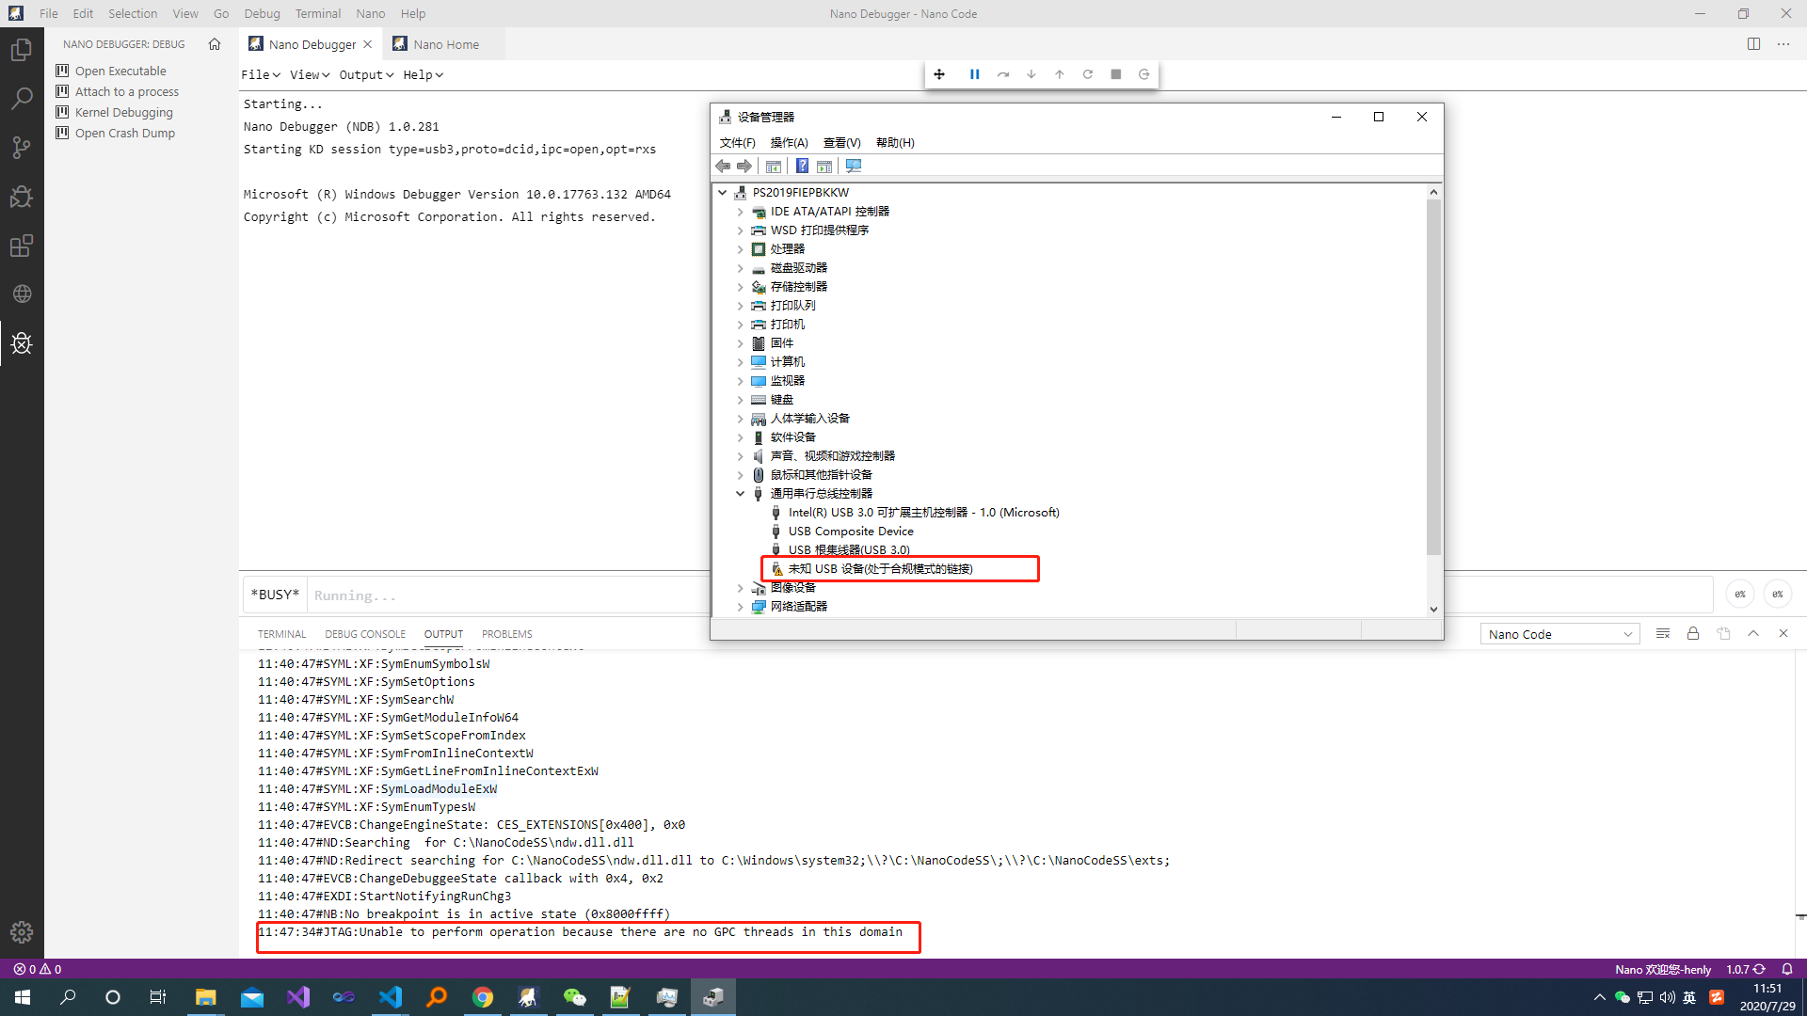The image size is (1807, 1016).
Task: Open the Search view in activity bar
Action: click(x=22, y=99)
